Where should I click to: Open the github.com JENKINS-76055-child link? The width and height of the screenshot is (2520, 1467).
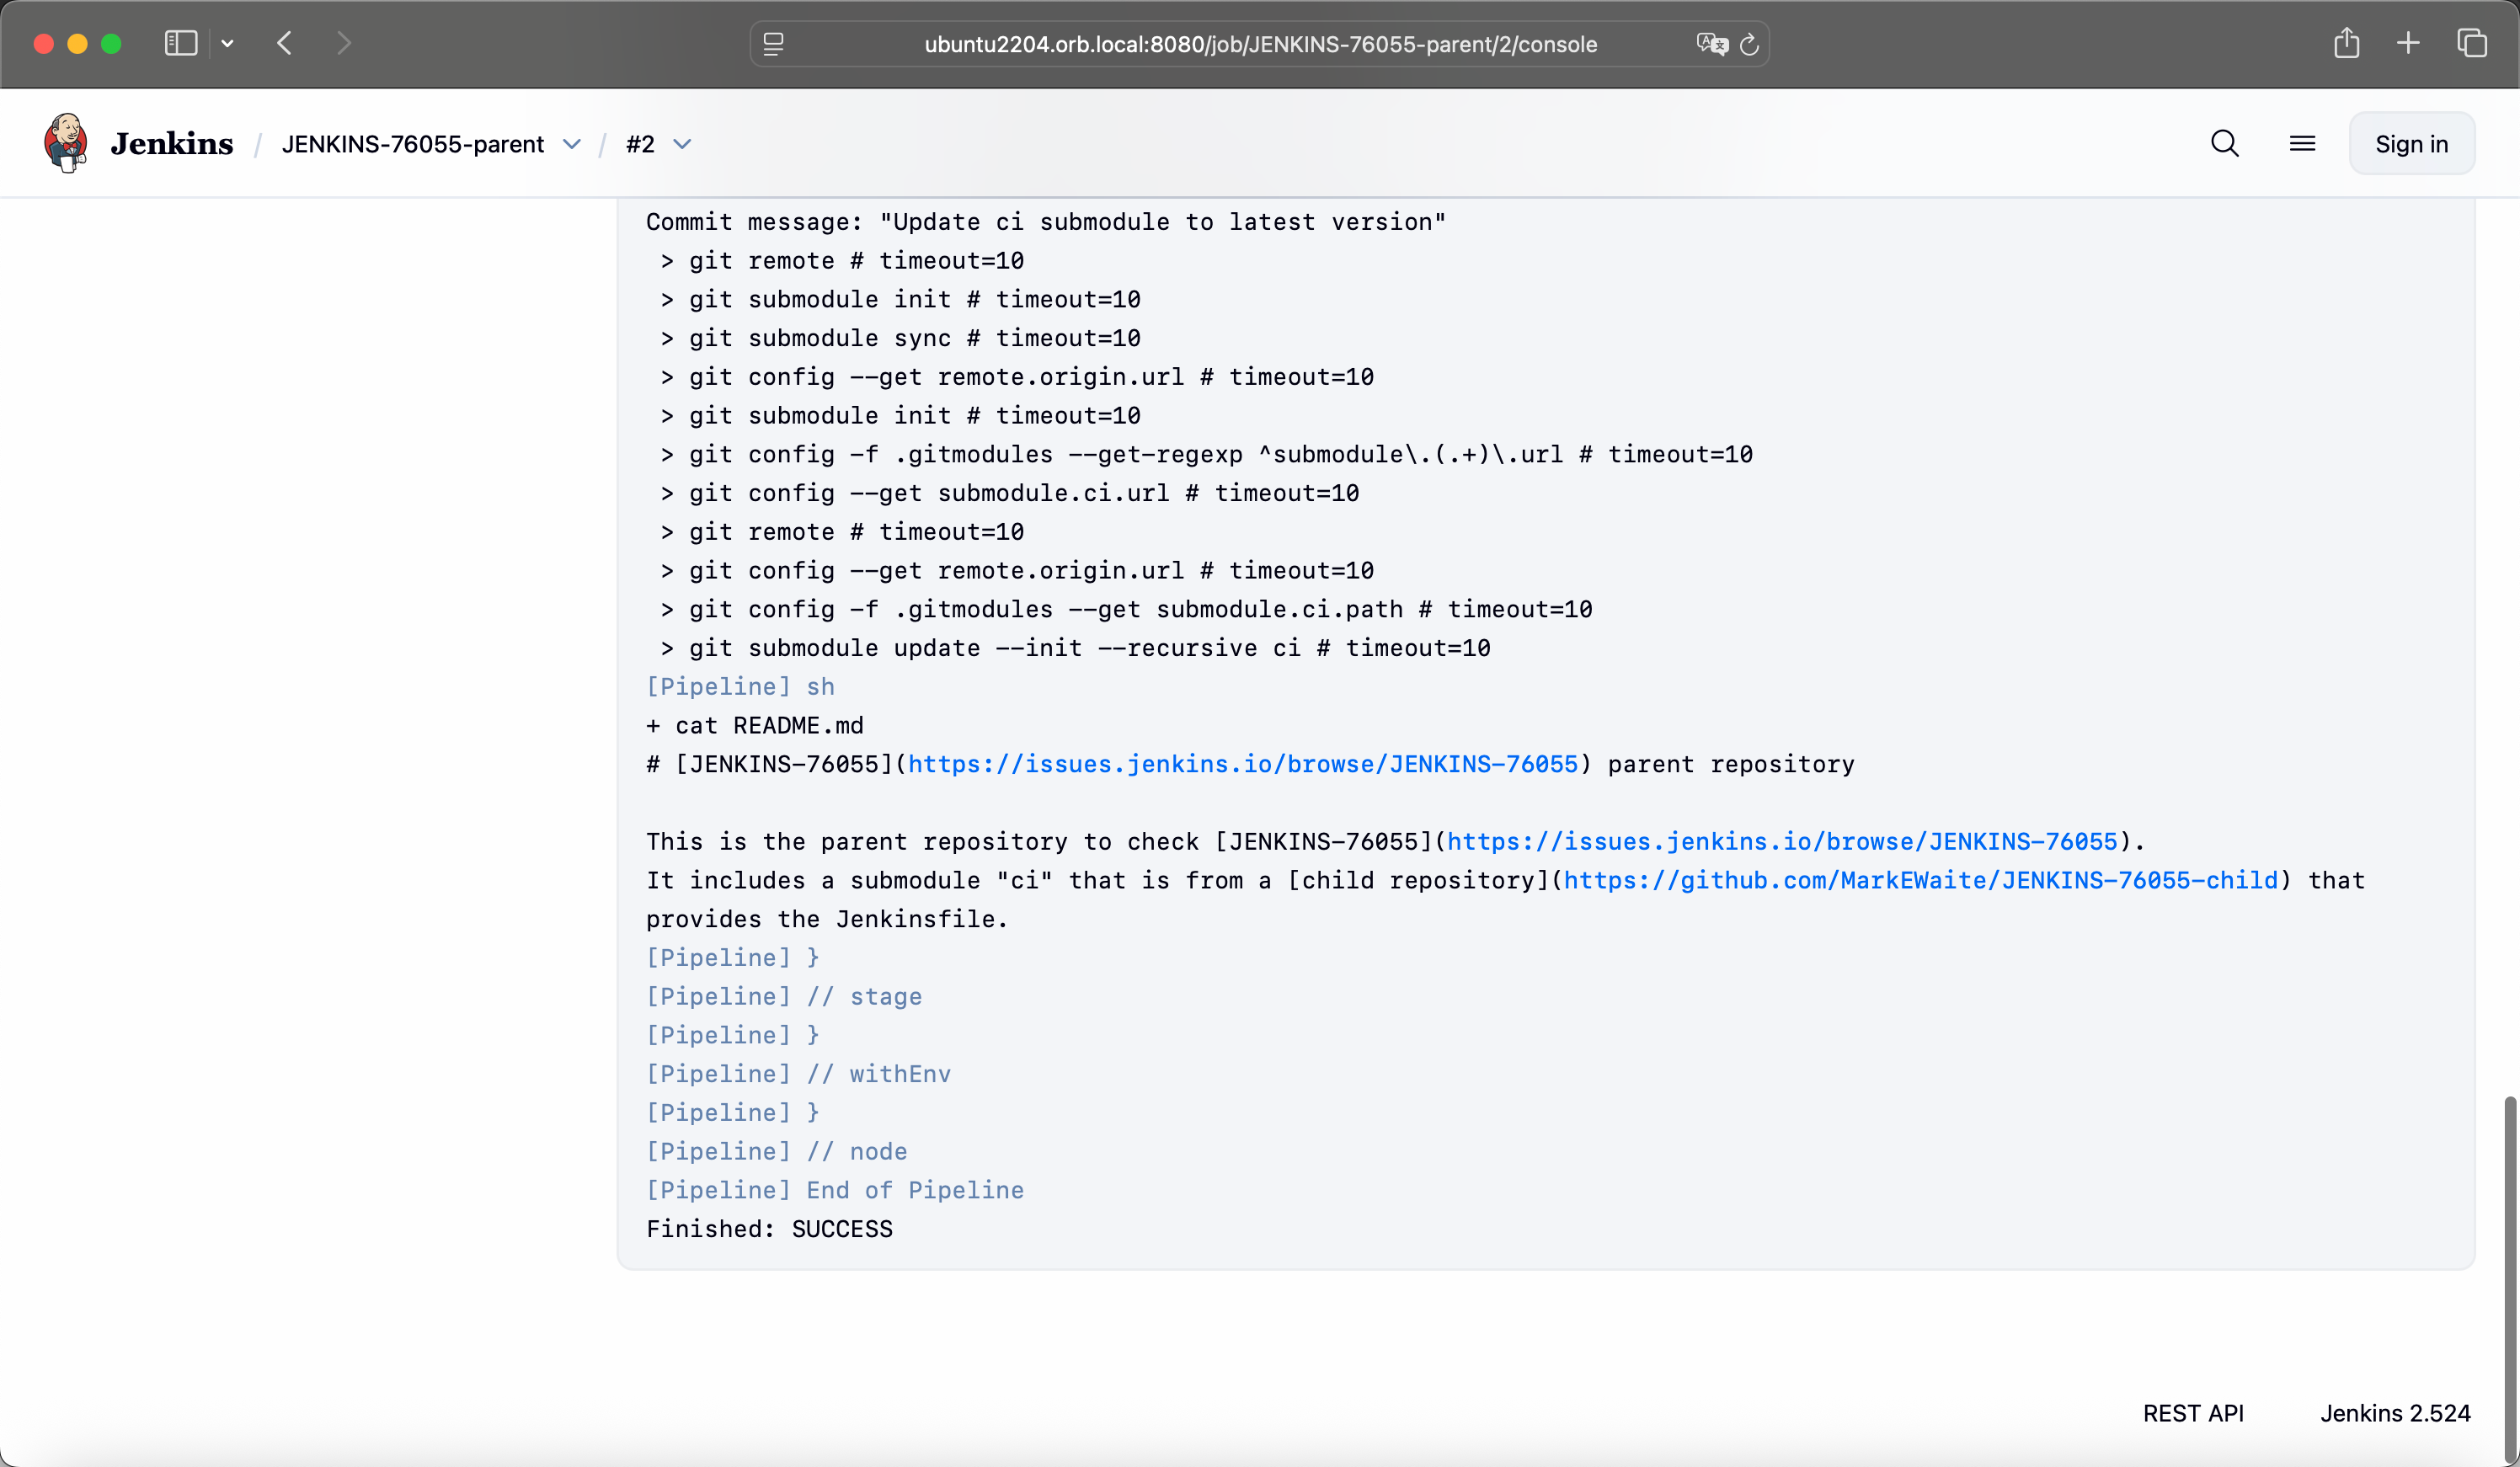point(1921,880)
